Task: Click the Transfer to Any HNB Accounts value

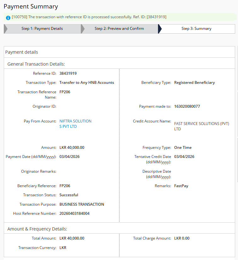Action: click(87, 83)
